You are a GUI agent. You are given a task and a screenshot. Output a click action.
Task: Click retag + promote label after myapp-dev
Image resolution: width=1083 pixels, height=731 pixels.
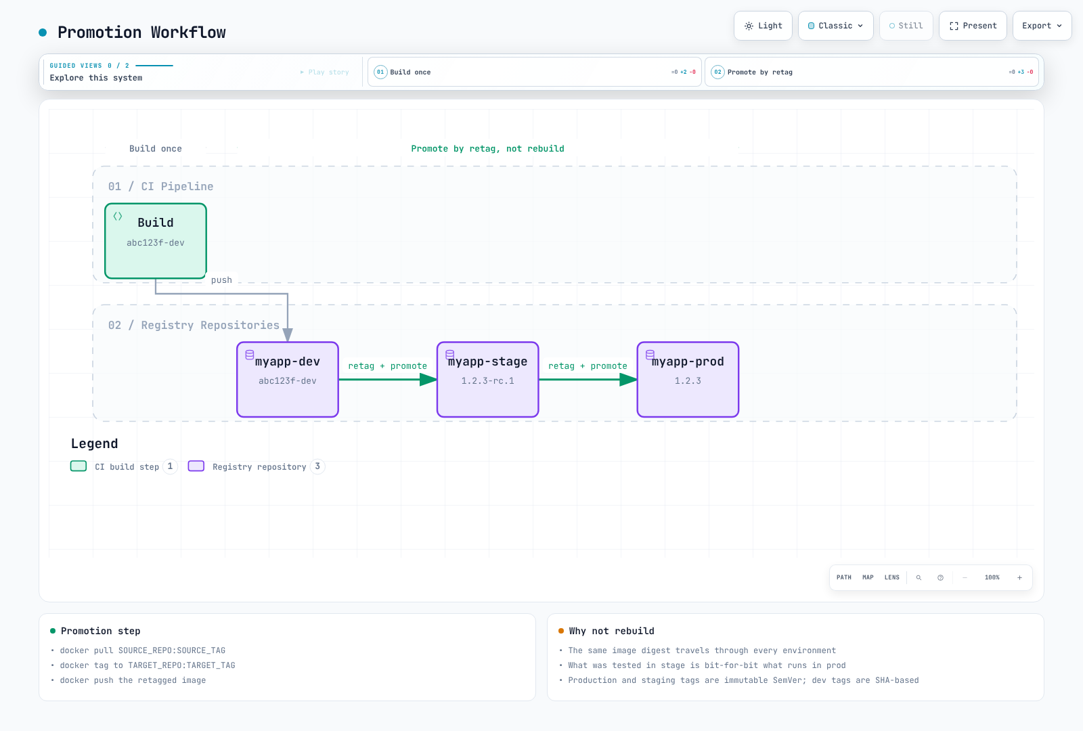coord(388,366)
